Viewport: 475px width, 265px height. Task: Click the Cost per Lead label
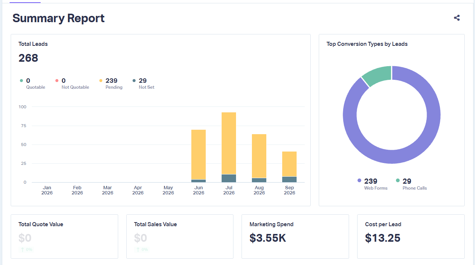[x=383, y=224]
